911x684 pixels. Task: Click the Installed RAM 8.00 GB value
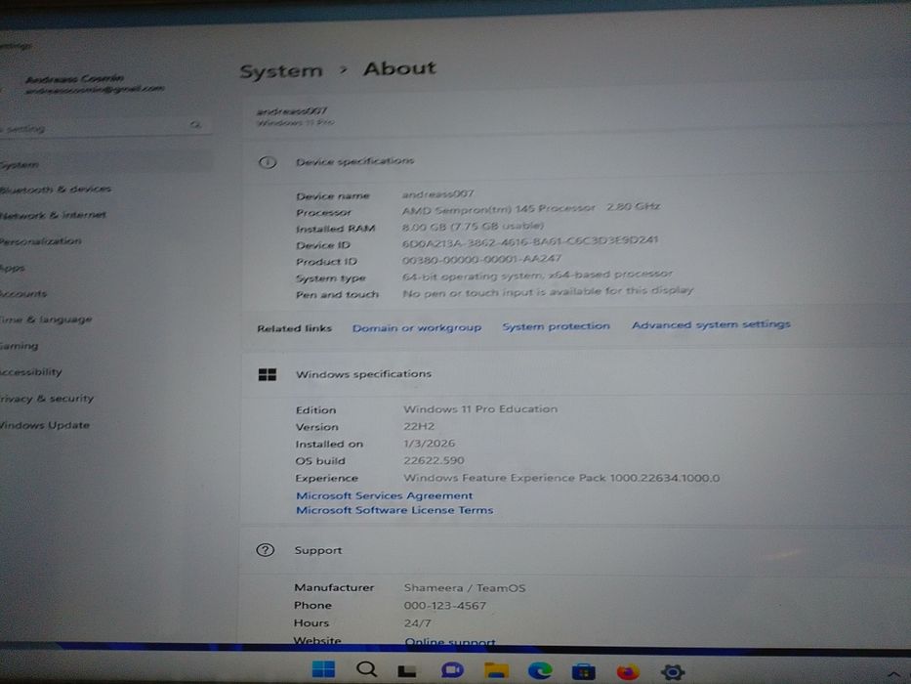[x=473, y=227]
